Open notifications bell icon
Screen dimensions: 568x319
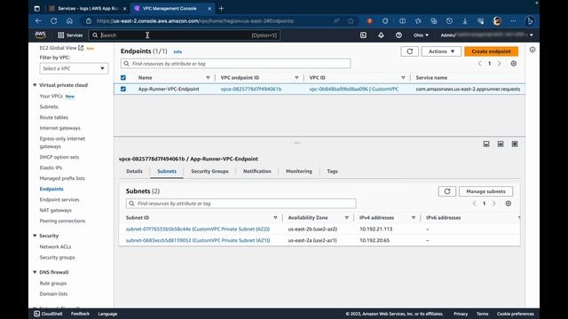tap(381, 35)
